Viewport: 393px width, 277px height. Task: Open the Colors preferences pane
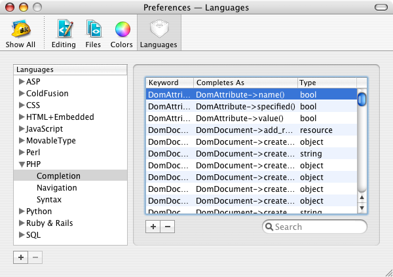click(x=122, y=33)
